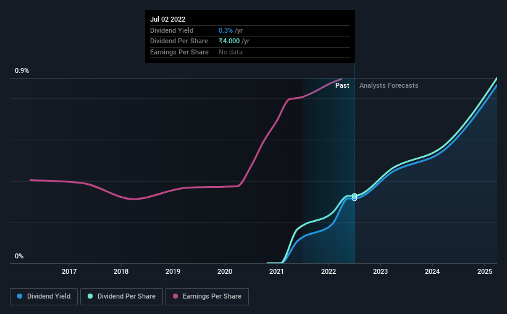507x314 pixels.
Task: Toggle the Earnings Per Share legend button
Action: click(x=207, y=297)
